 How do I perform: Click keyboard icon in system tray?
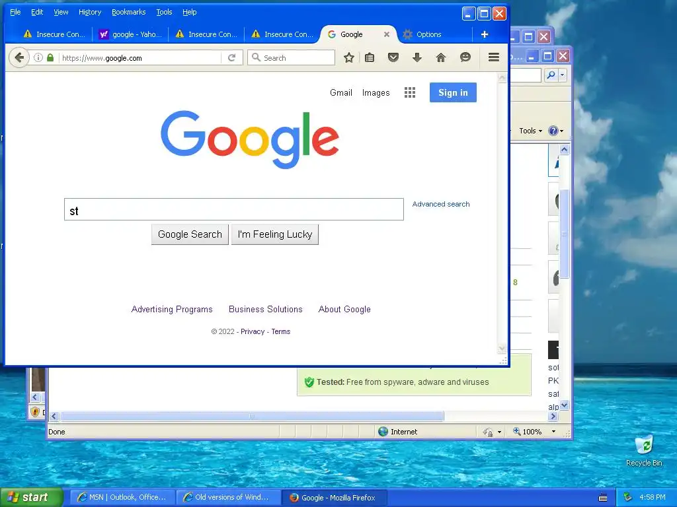click(603, 498)
